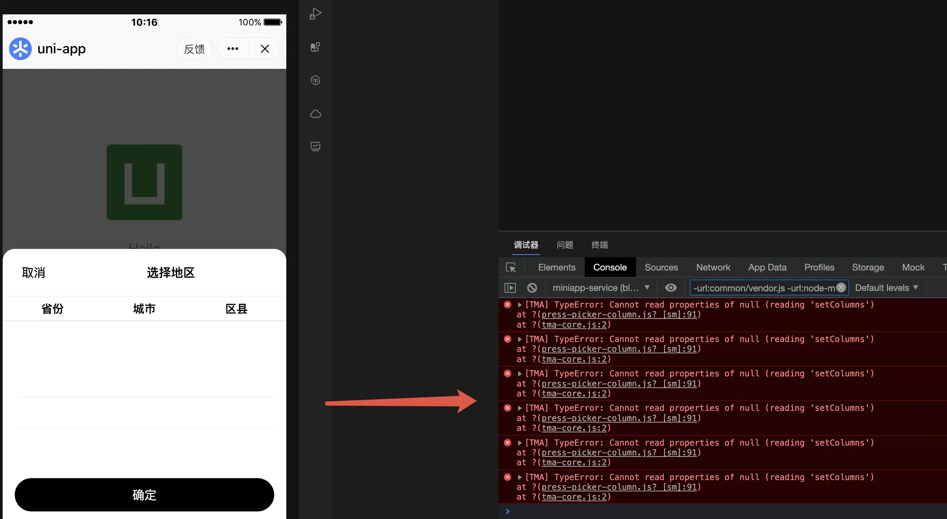Toggle the console sidebar panel icon
The height and width of the screenshot is (519, 947).
(510, 288)
